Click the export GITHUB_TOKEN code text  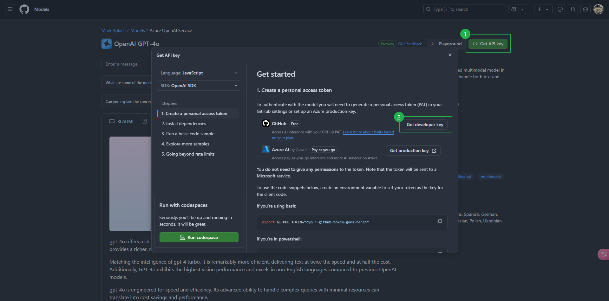pos(315,222)
